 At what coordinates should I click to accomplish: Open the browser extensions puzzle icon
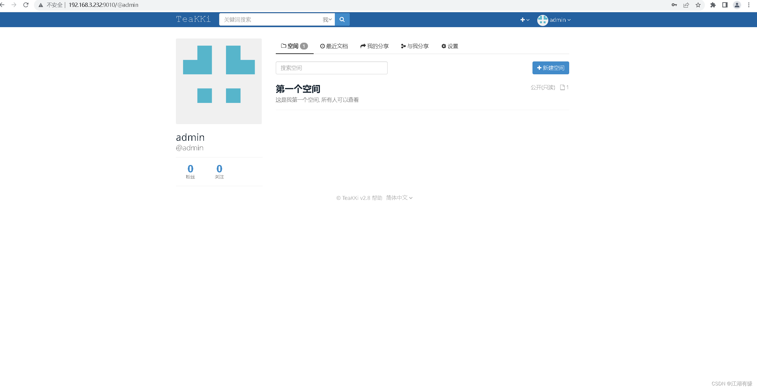pos(713,5)
